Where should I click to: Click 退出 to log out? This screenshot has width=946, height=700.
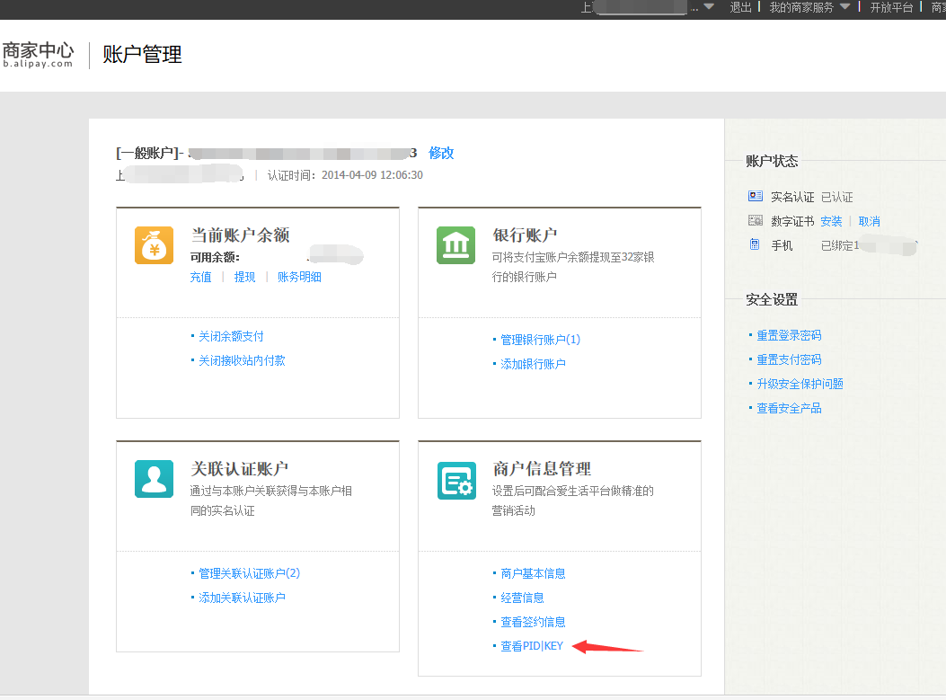pyautogui.click(x=740, y=7)
